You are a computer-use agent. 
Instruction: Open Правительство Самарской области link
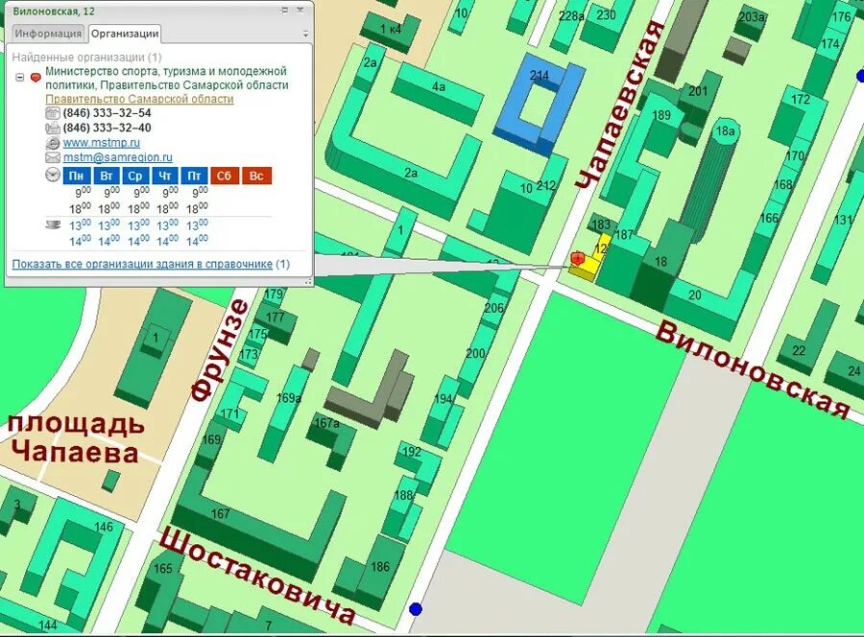(x=139, y=99)
